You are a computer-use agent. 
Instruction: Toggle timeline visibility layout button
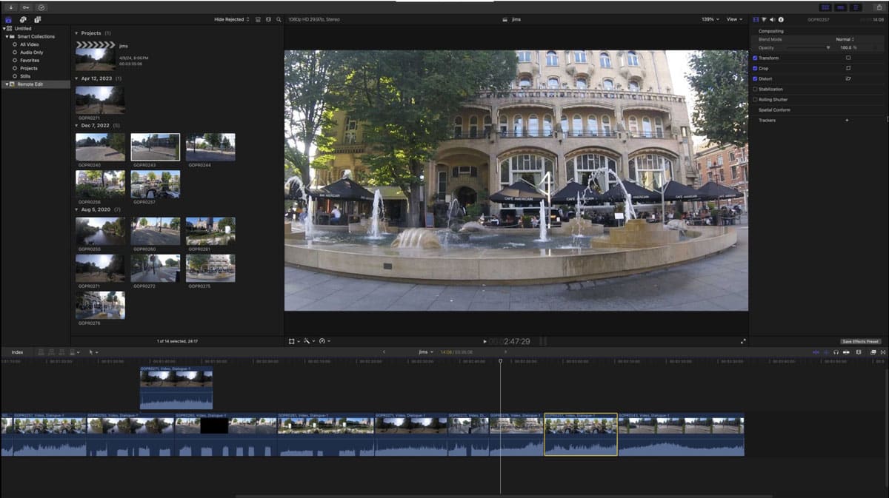pos(840,7)
